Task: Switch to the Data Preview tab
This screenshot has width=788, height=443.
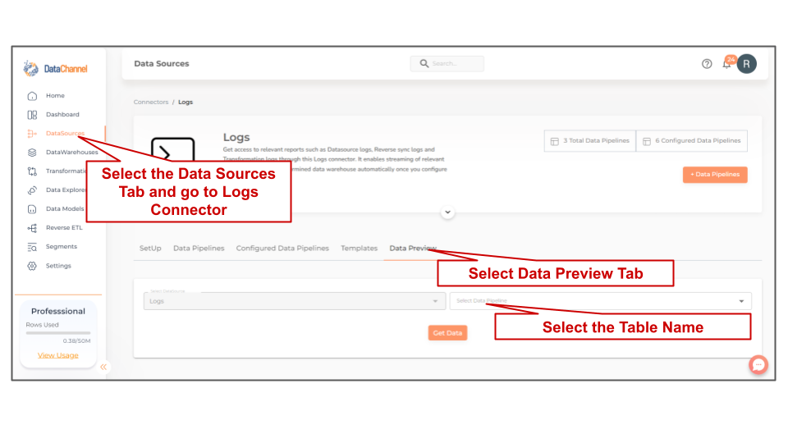Action: (x=413, y=248)
